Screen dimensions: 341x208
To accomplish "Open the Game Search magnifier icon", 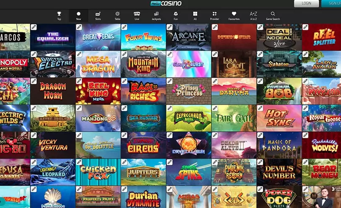I will coord(273,14).
